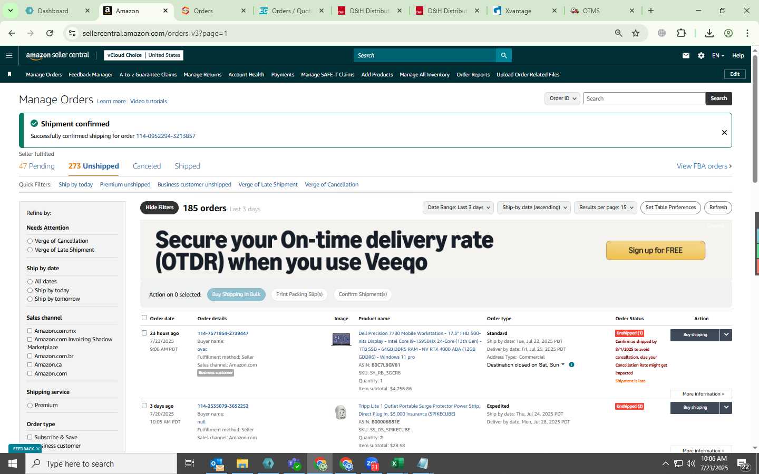759x474 pixels.
Task: Expand Destination closed on Sat, Sun arrow
Action: click(563, 364)
